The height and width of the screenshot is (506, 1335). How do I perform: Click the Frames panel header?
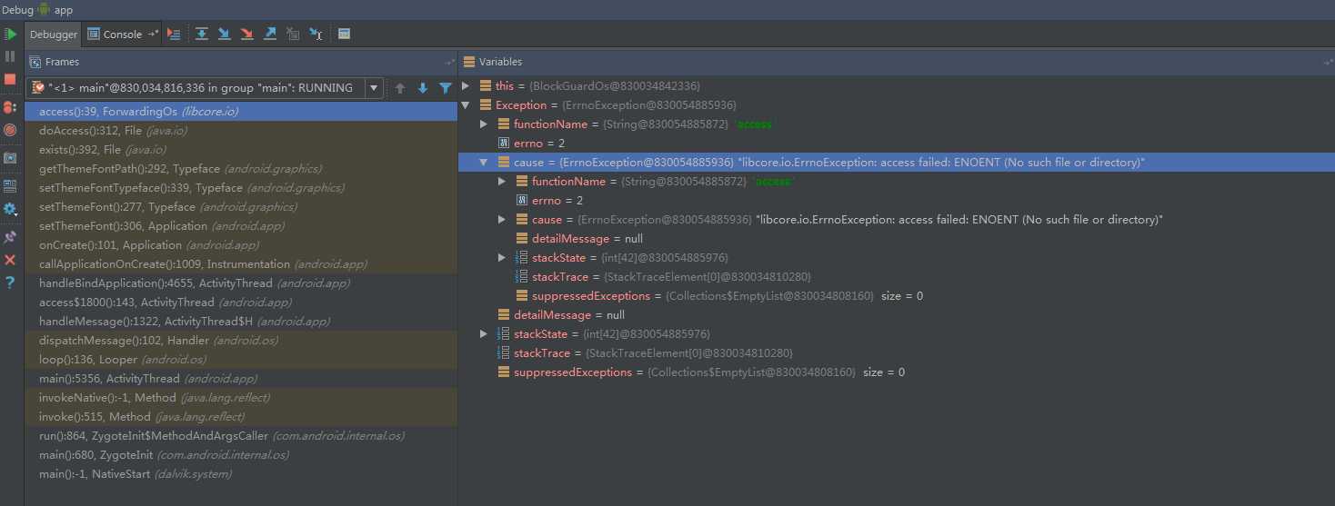point(241,62)
